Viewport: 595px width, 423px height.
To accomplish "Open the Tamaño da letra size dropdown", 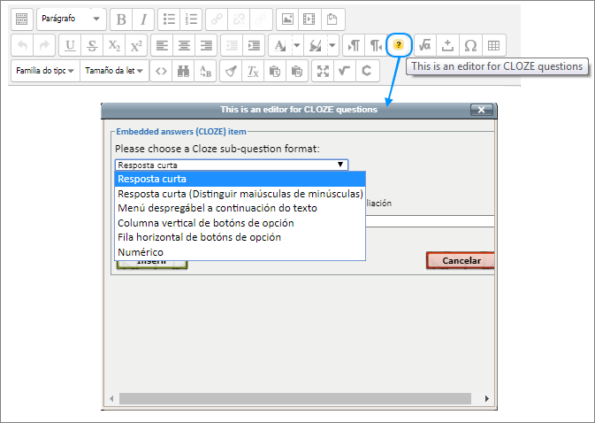I will click(114, 71).
